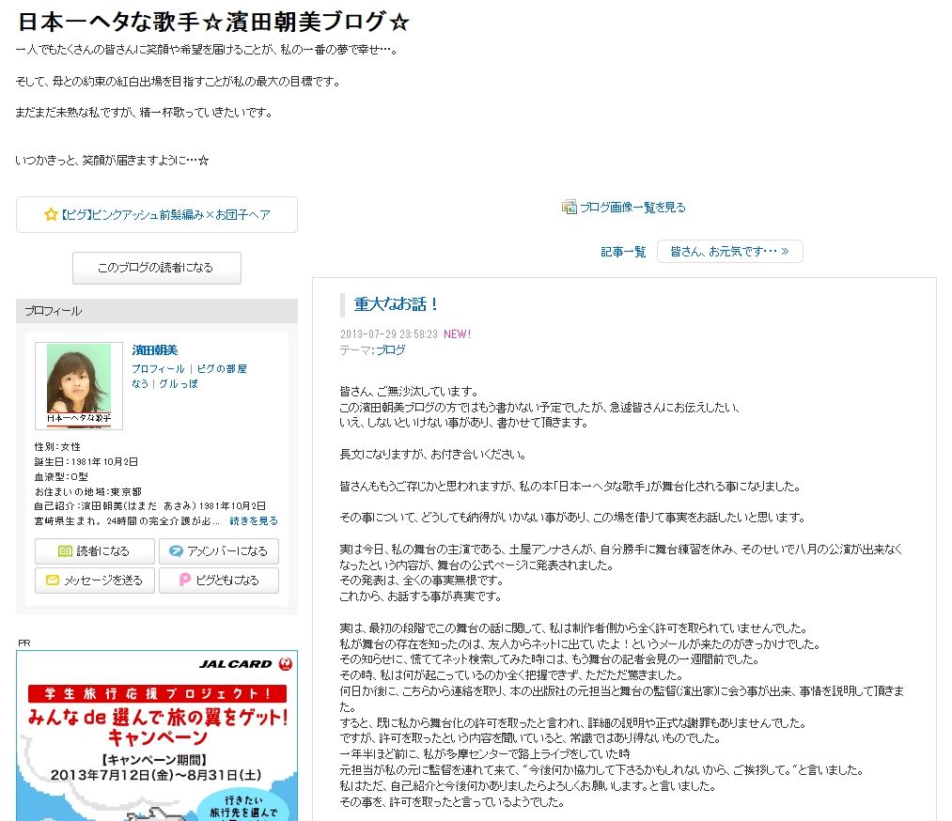Click blog title 日本一ヘタな歌手☆濱田朝美ブログ☆
Screen dimensions: 952x821
pos(213,22)
